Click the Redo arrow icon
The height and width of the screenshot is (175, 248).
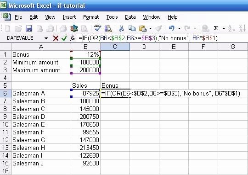point(187,28)
